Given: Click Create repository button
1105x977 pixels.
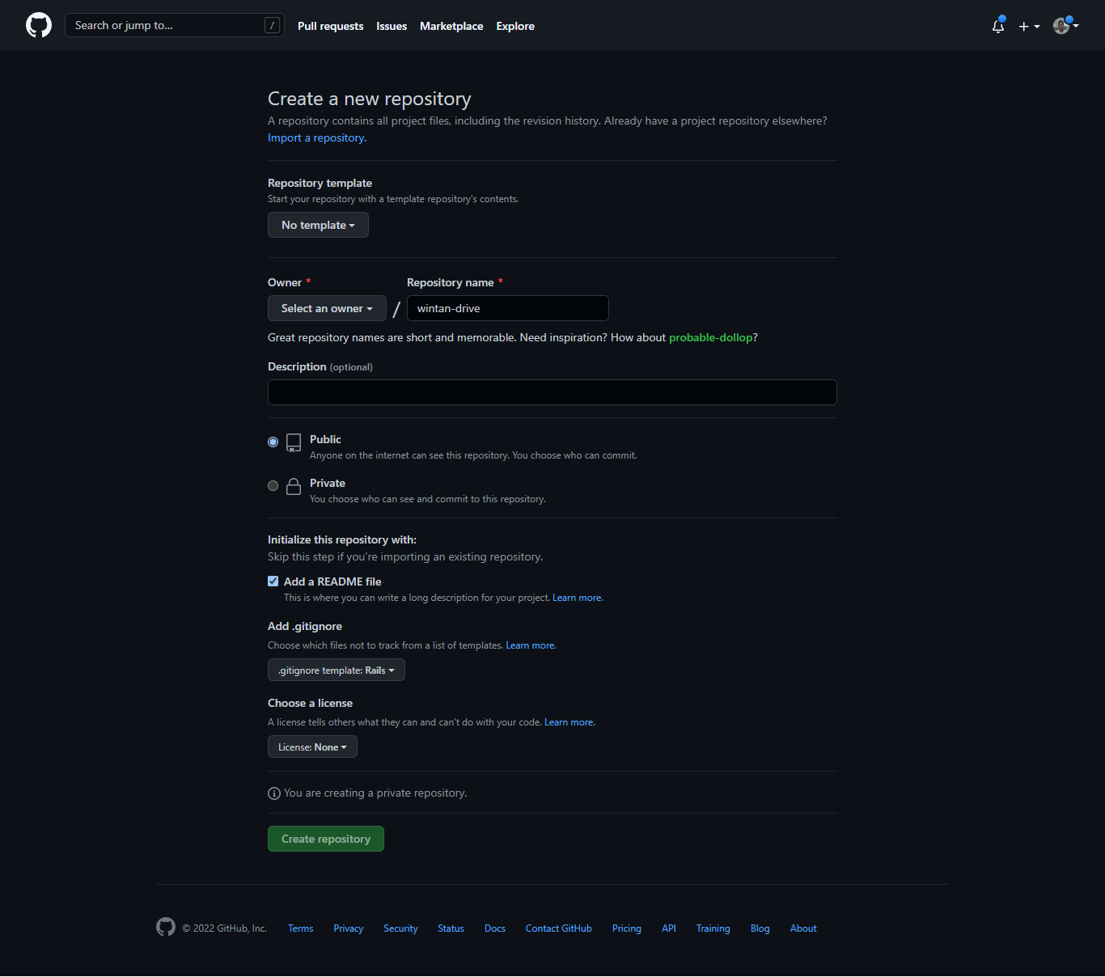Looking at the screenshot, I should pyautogui.click(x=326, y=839).
